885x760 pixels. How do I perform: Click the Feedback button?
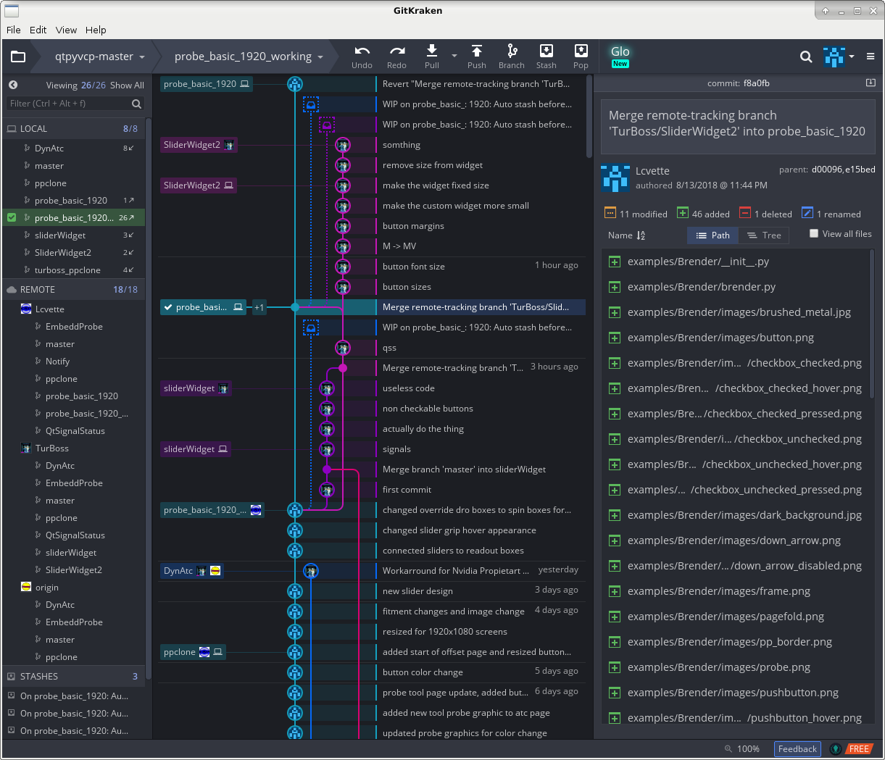point(797,749)
